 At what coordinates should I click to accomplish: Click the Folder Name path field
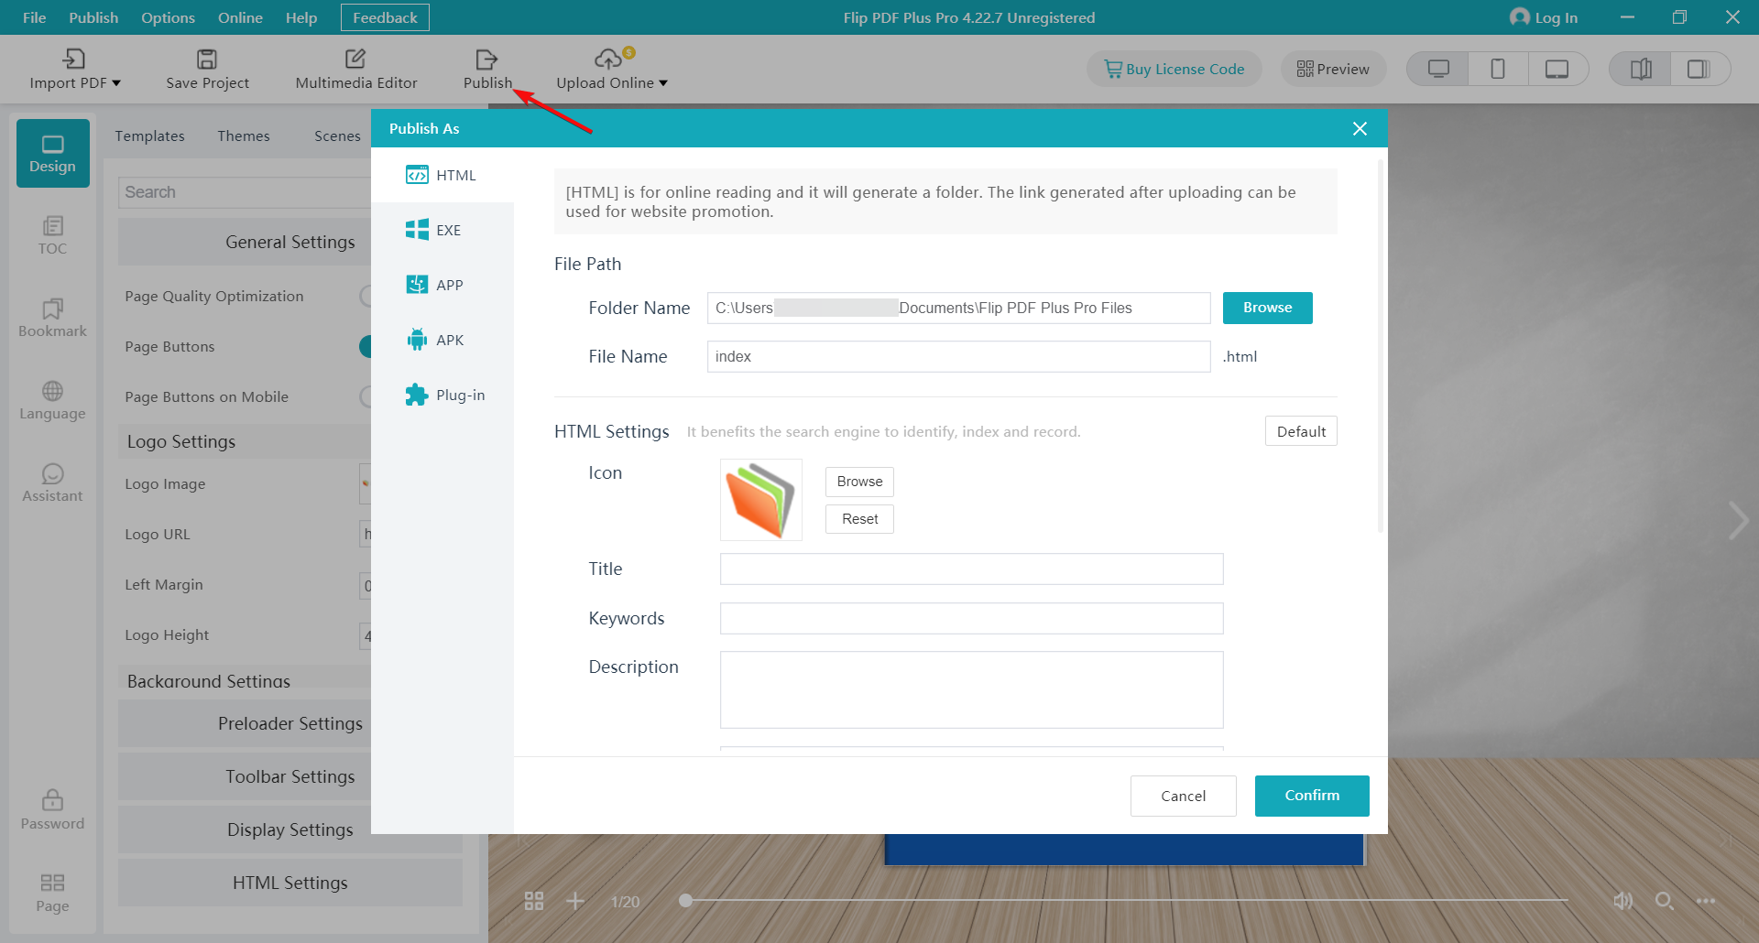pyautogui.click(x=958, y=308)
